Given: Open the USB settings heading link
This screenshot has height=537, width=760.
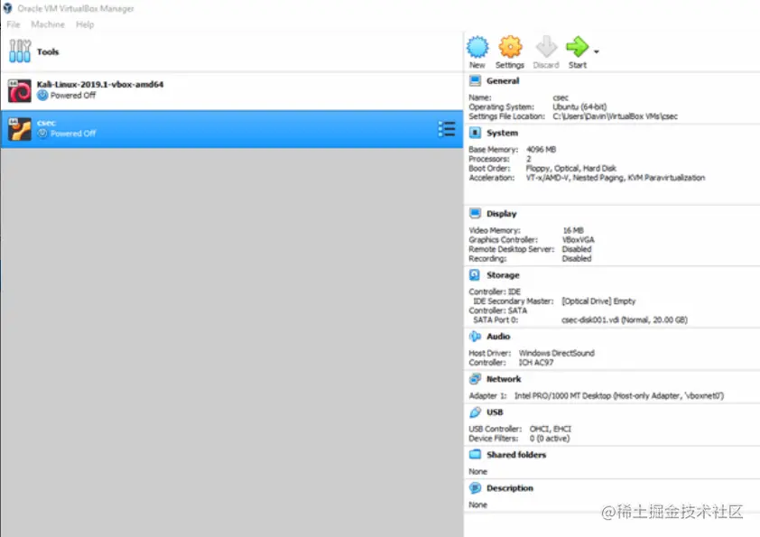Looking at the screenshot, I should (495, 412).
